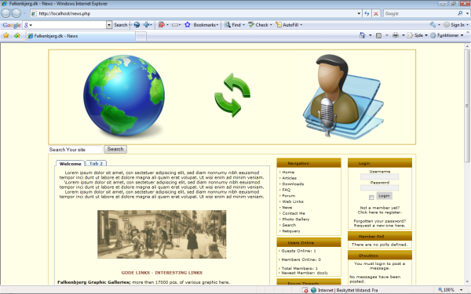This screenshot has width=471, height=294.
Task: Open the Side menu dropdown
Action: point(418,35)
